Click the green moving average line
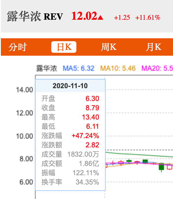Image resolution: width=173 pixels, height=199 pixels. [139, 155]
